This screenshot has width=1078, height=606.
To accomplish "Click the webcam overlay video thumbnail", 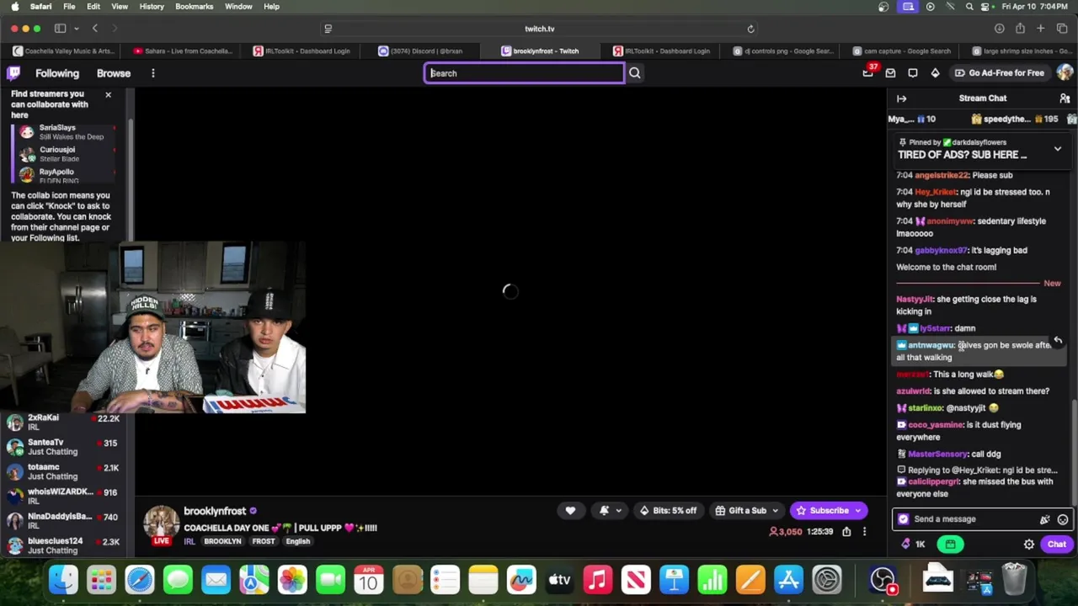I will [152, 327].
